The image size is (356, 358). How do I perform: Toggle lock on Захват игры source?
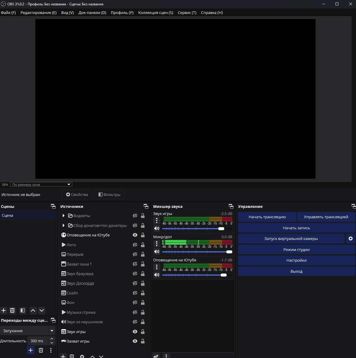coord(143,341)
